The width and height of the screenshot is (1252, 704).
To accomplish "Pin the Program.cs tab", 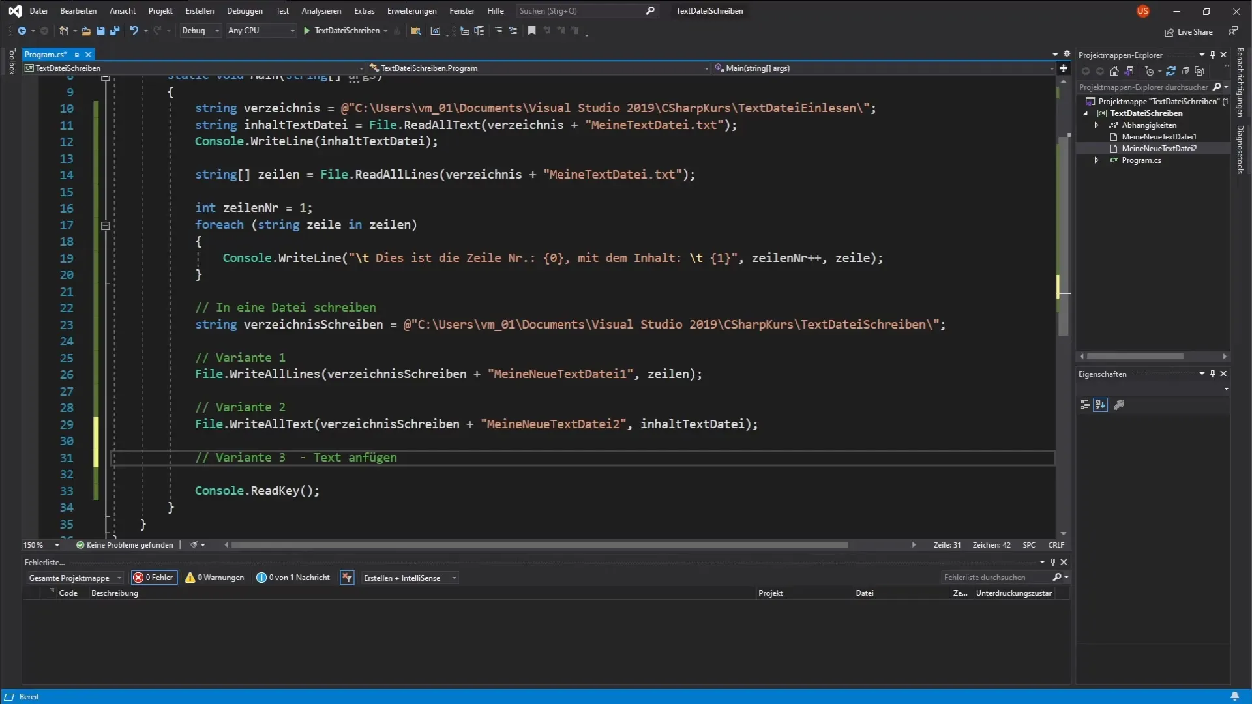I will click(x=76, y=55).
